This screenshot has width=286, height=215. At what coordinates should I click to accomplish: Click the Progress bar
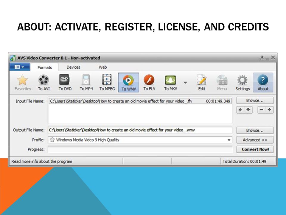coord(140,149)
